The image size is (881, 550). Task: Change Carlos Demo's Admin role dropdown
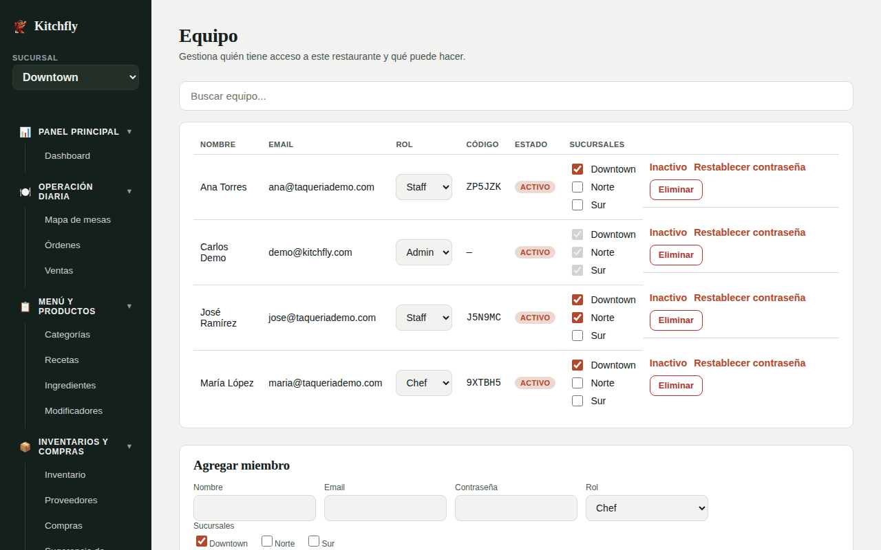click(x=424, y=252)
